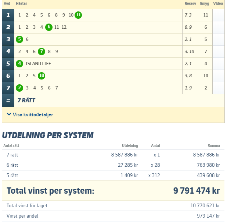
Task: Click horse 6 in Avd 3
Action: point(27,39)
